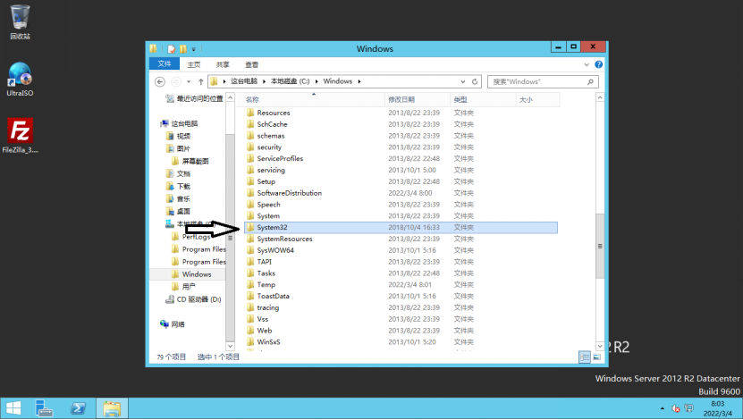
Task: Click New Folder quick access icon
Action: (183, 49)
